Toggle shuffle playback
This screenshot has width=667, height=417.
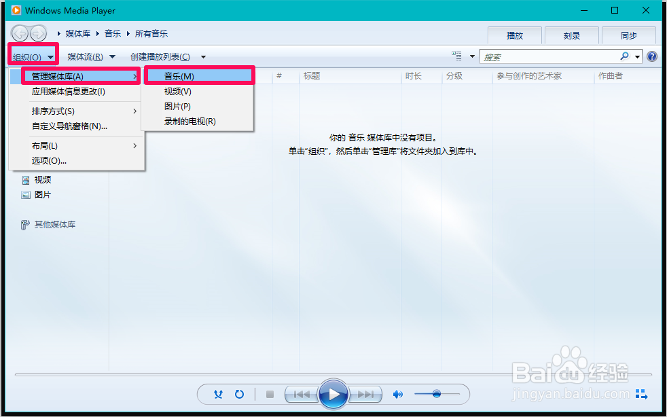pos(218,395)
